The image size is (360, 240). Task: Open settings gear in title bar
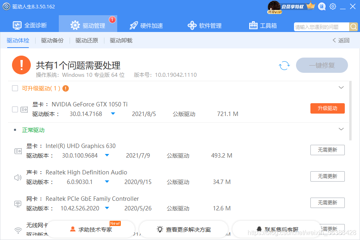[333, 6]
